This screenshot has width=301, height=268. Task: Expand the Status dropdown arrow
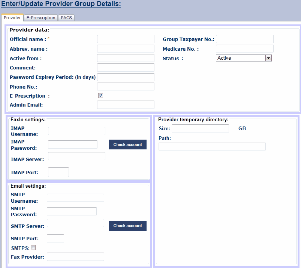[268, 58]
